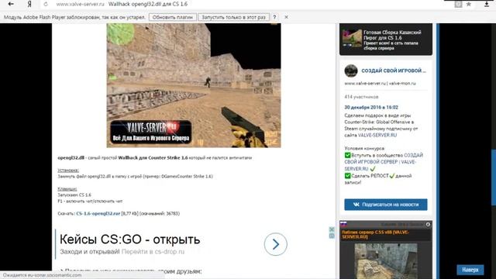
Task: Open the Кейсы CS:GO - открыть ad
Action: tap(129, 239)
